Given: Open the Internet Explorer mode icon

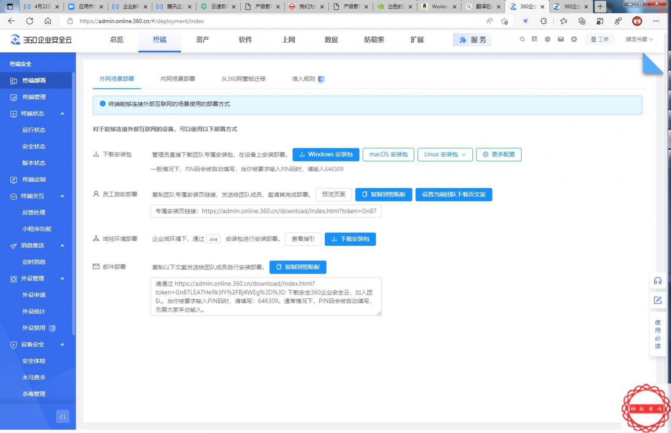Looking at the screenshot, I should tap(600, 21).
